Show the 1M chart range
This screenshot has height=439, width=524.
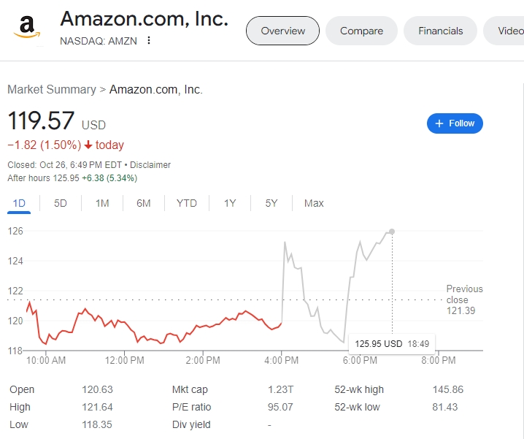102,203
